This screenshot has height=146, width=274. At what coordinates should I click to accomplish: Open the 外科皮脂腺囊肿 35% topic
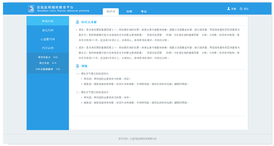coord(48,69)
